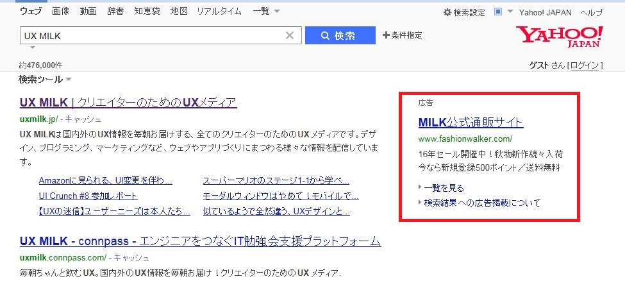Switch to the 画像 tab
Image resolution: width=625 pixels, height=290 pixels.
[61, 12]
